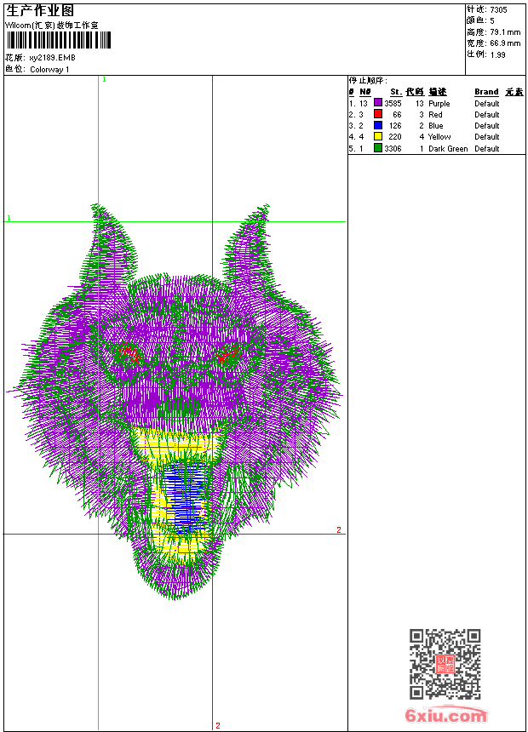Click the red marker 2 at bottom
Image resolution: width=528 pixels, height=732 pixels.
coord(217,725)
